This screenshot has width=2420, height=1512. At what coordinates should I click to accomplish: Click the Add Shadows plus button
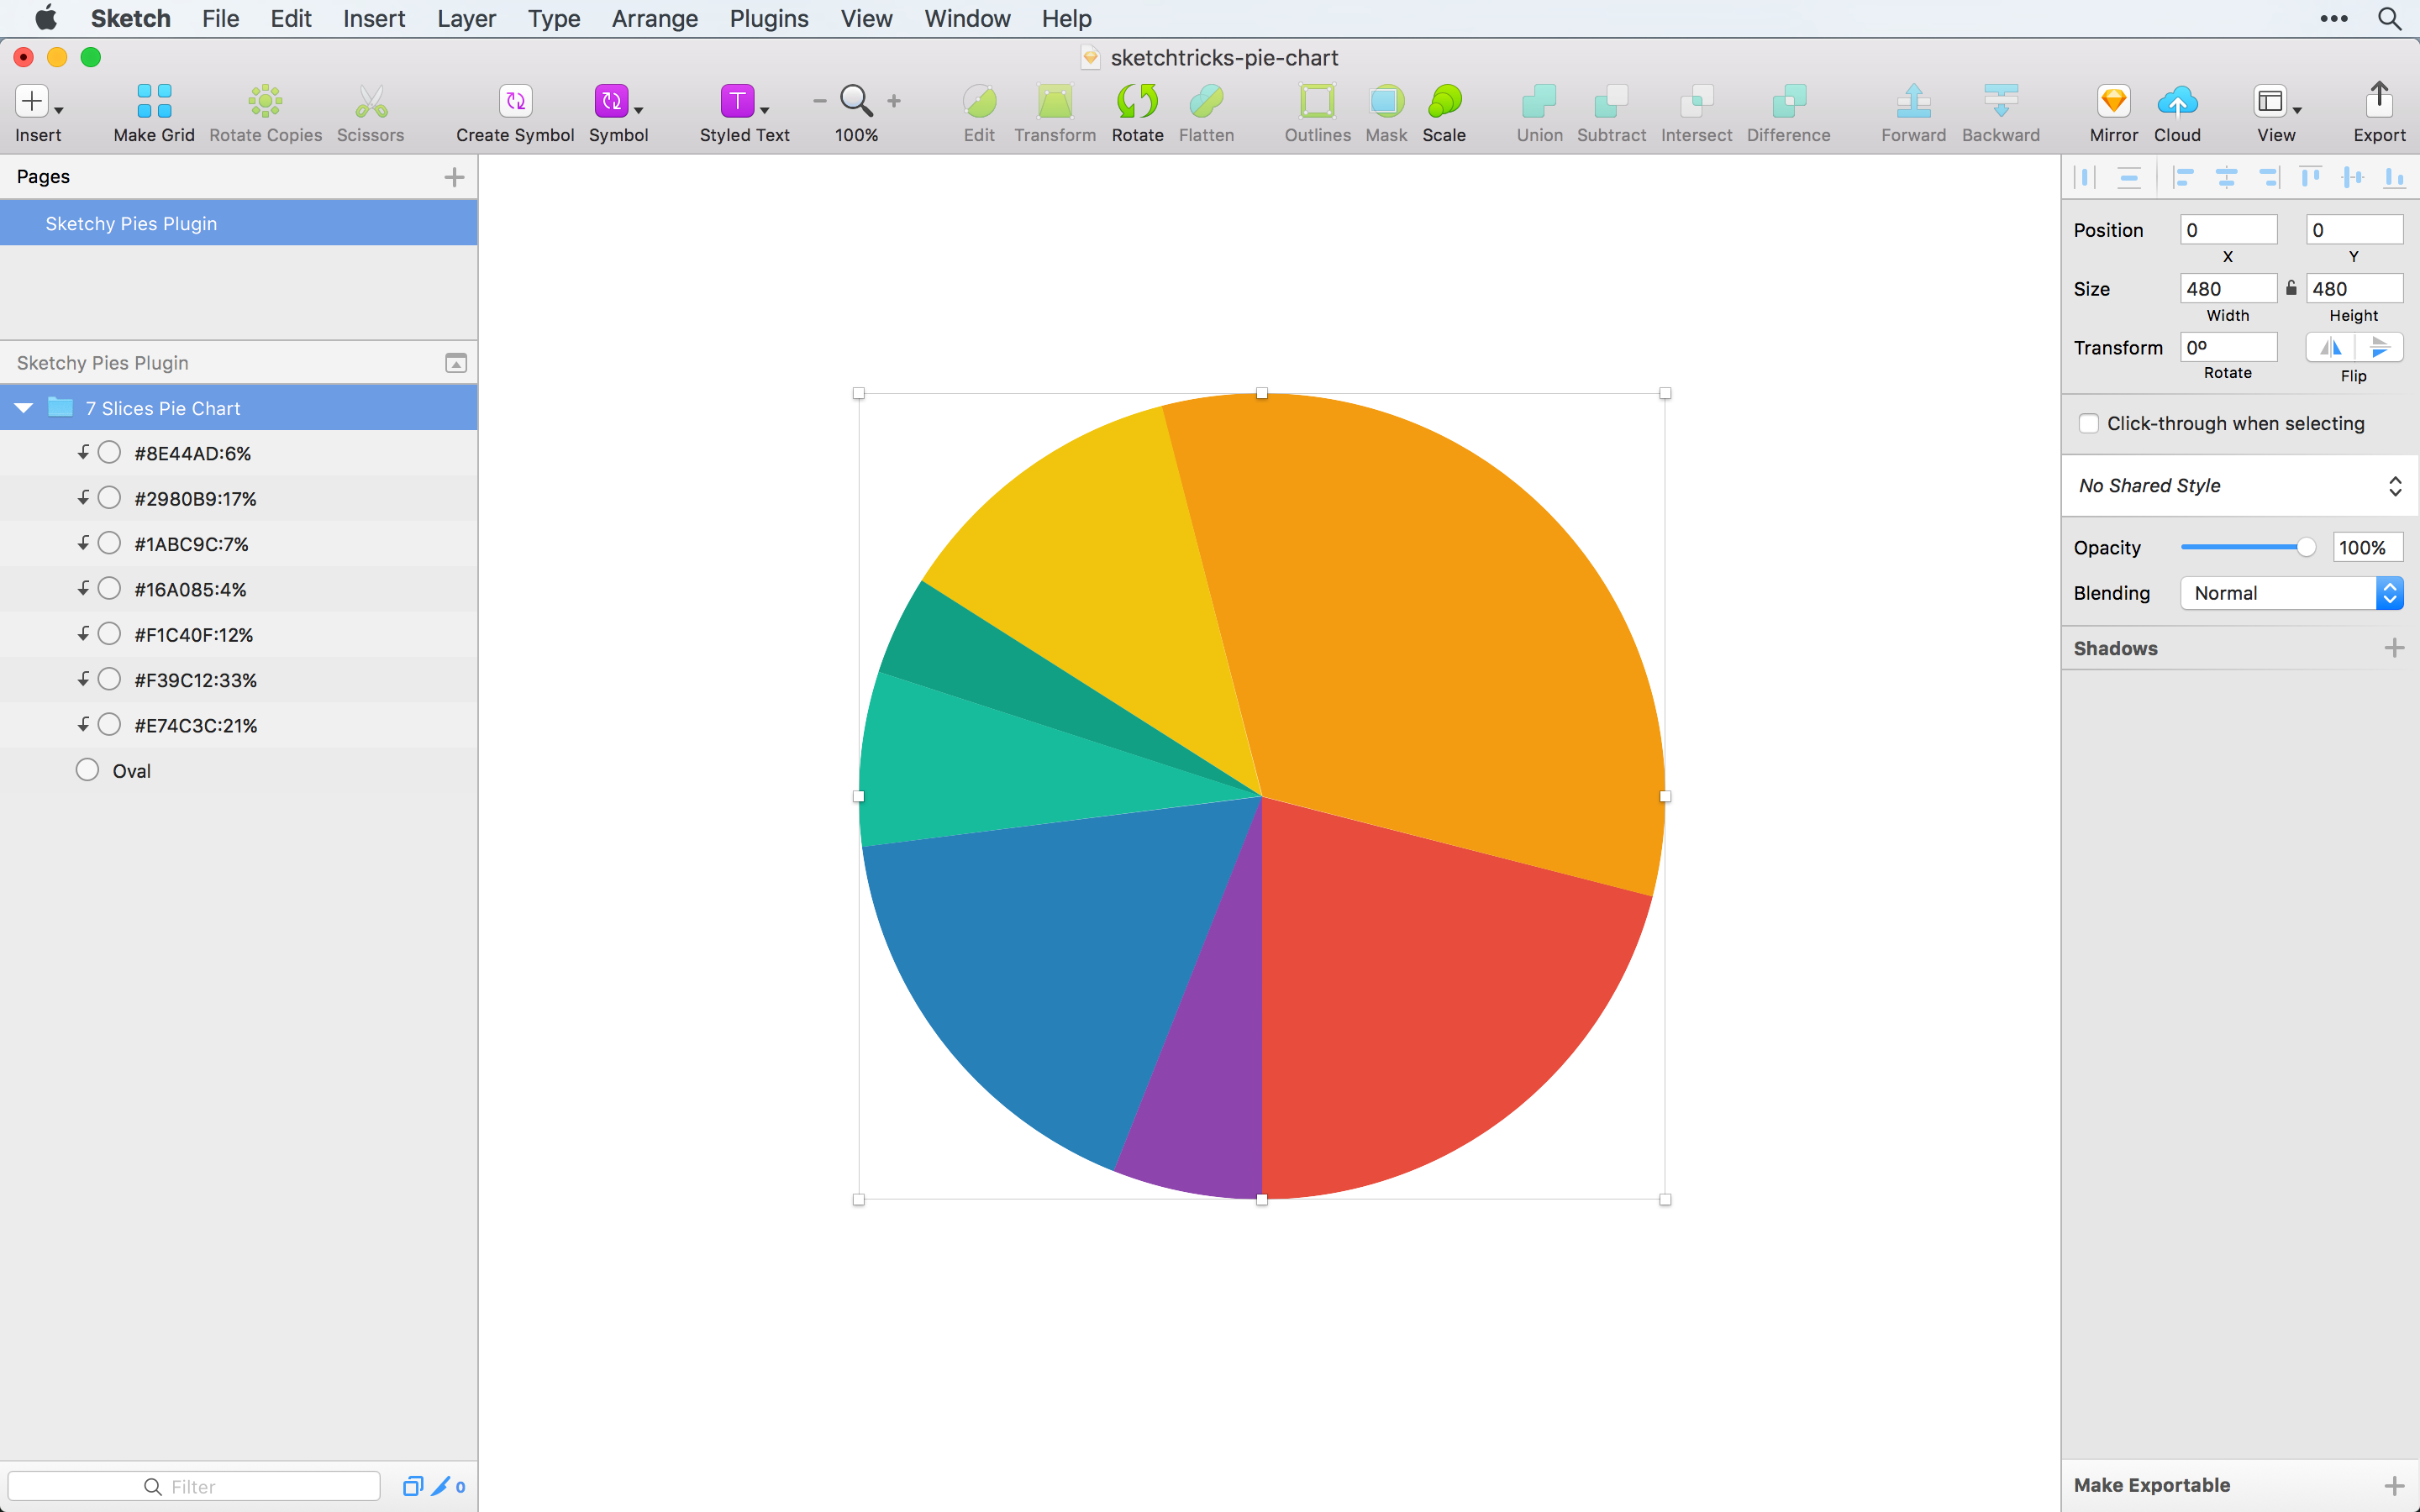coord(2394,648)
